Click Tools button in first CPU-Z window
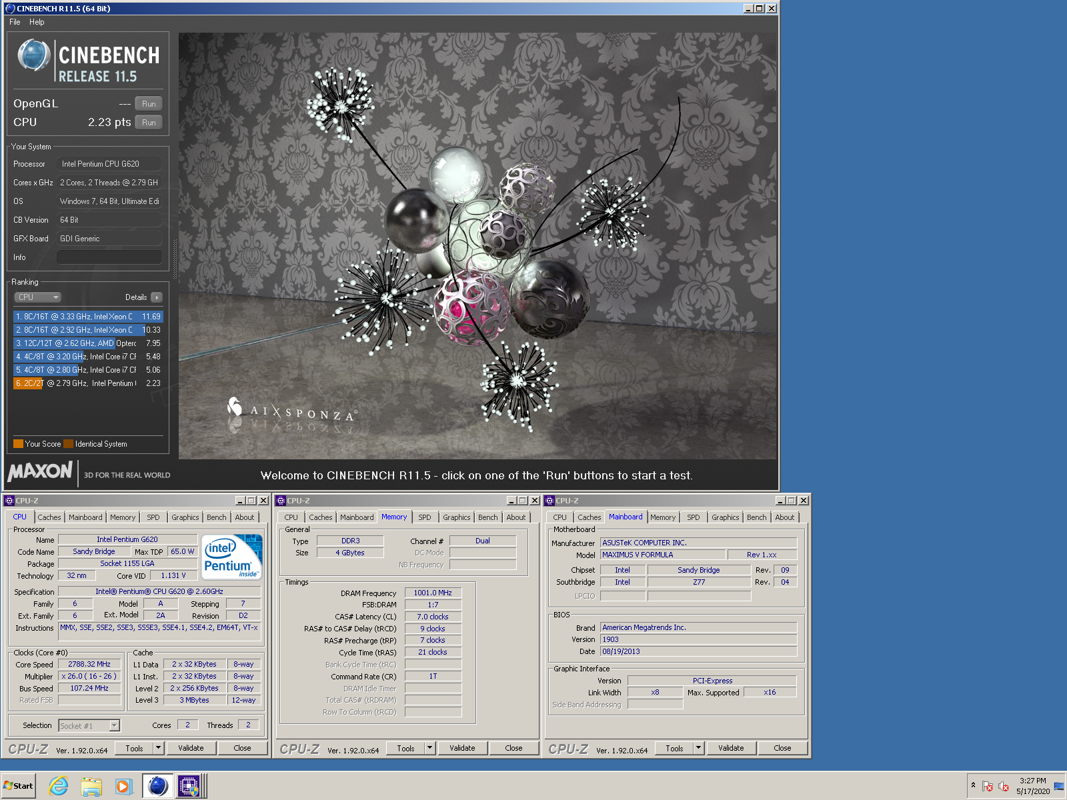 click(135, 748)
